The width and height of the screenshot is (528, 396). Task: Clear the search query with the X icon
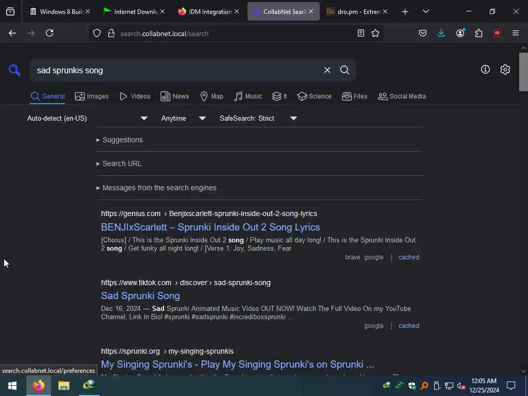(x=327, y=70)
